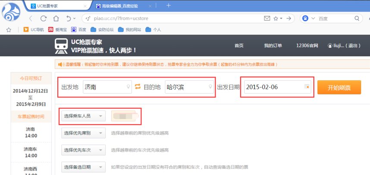Open the 百度 bookmark in bookmarks bar
Image resolution: width=370 pixels, height=175 pixels.
coord(79,30)
